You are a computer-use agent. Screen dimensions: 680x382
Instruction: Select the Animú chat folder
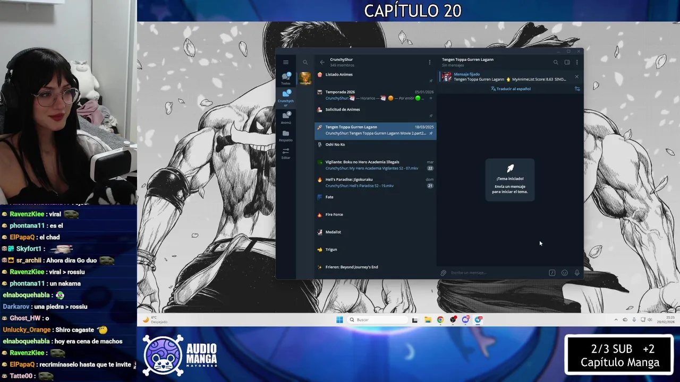click(x=286, y=117)
